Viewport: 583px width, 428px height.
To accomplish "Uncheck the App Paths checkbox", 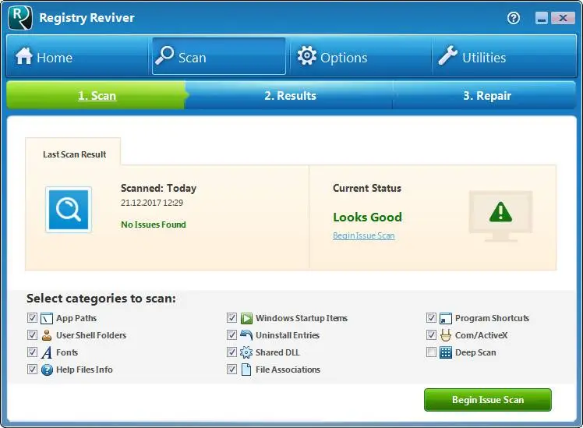I will coord(33,318).
